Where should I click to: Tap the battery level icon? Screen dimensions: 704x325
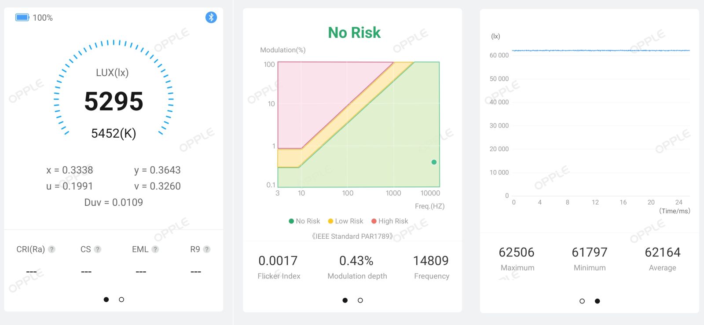tap(22, 18)
